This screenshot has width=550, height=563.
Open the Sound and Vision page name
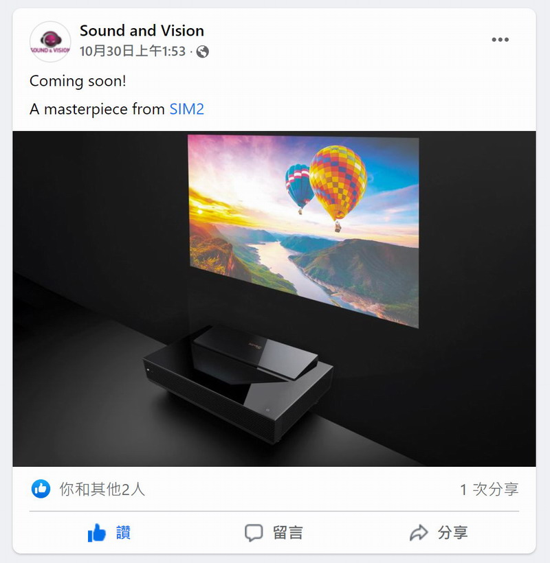(x=142, y=30)
